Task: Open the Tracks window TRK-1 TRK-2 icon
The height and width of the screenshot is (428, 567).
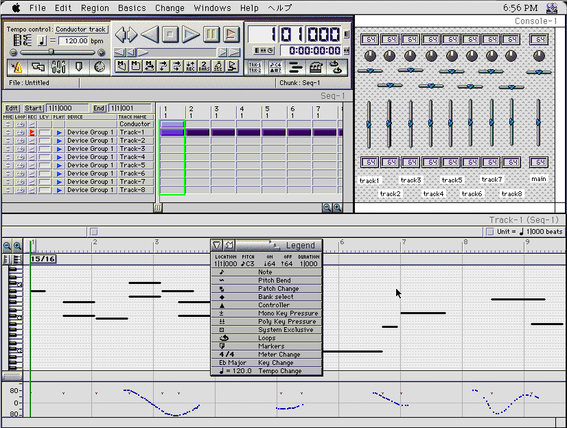Action: coord(255,67)
